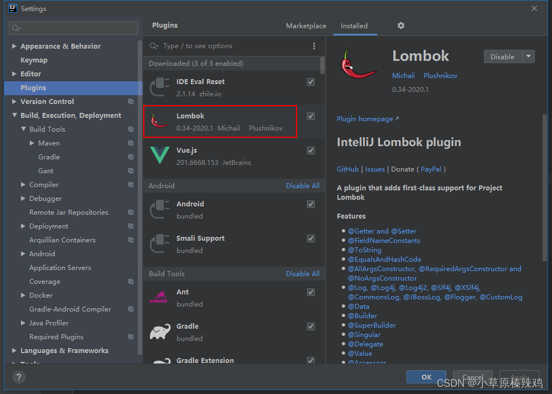Click the Ant plugin icon
552x394 pixels.
[x=160, y=297]
